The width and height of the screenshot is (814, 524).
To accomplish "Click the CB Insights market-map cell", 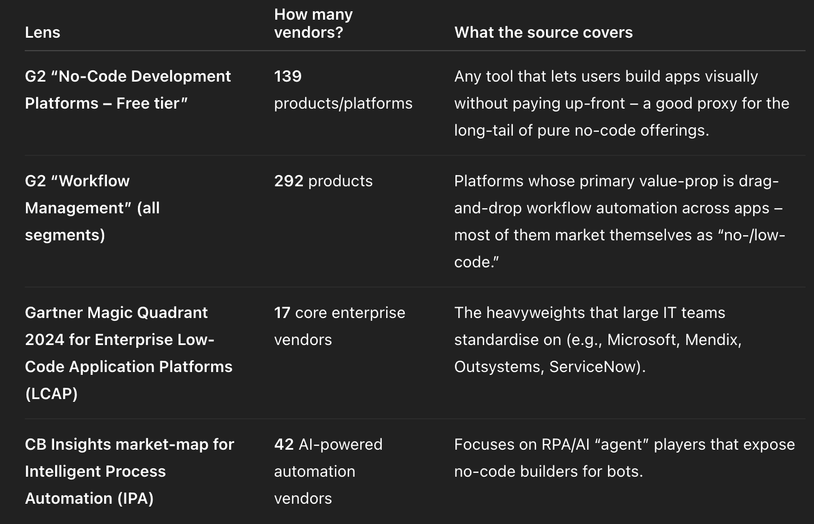I will click(x=129, y=471).
